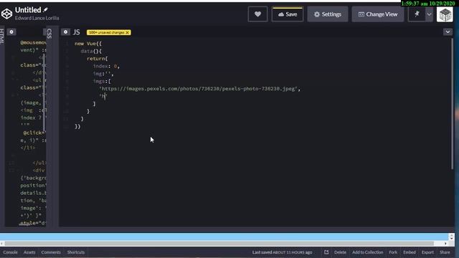Pin this pen with the pin icon
Screen dimensions: 459x258
(417, 14)
